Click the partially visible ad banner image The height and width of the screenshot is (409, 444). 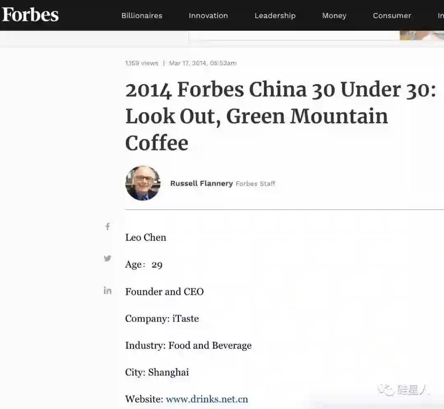coord(422,35)
